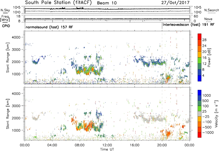Click the date "27/Oct/2017"
This screenshot has width=219, height=151.
click(x=175, y=3)
